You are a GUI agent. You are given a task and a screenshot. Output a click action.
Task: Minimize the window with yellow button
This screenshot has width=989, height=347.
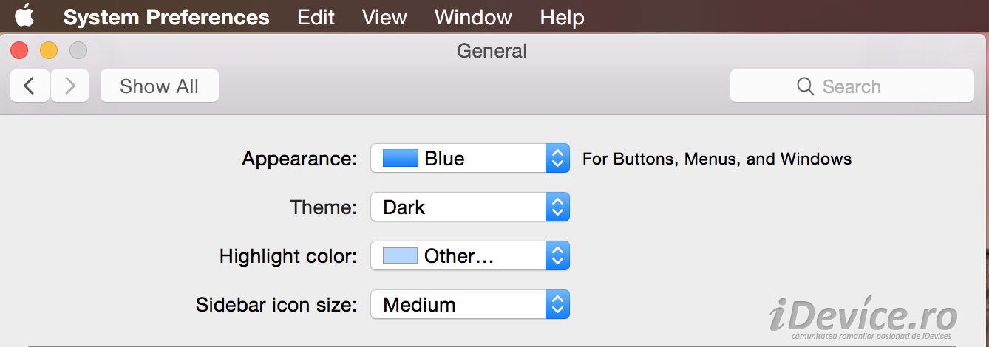point(49,50)
